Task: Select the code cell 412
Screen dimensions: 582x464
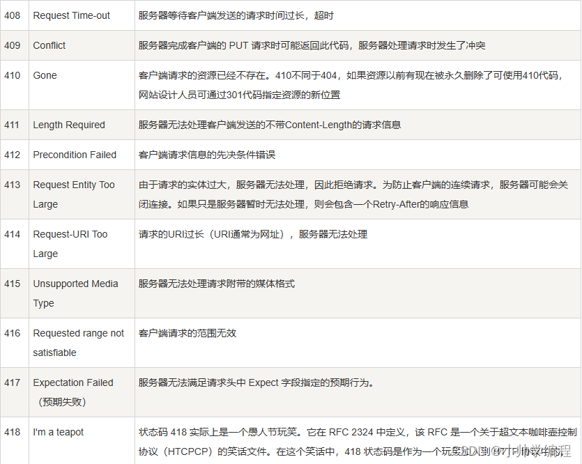Action: 15,155
